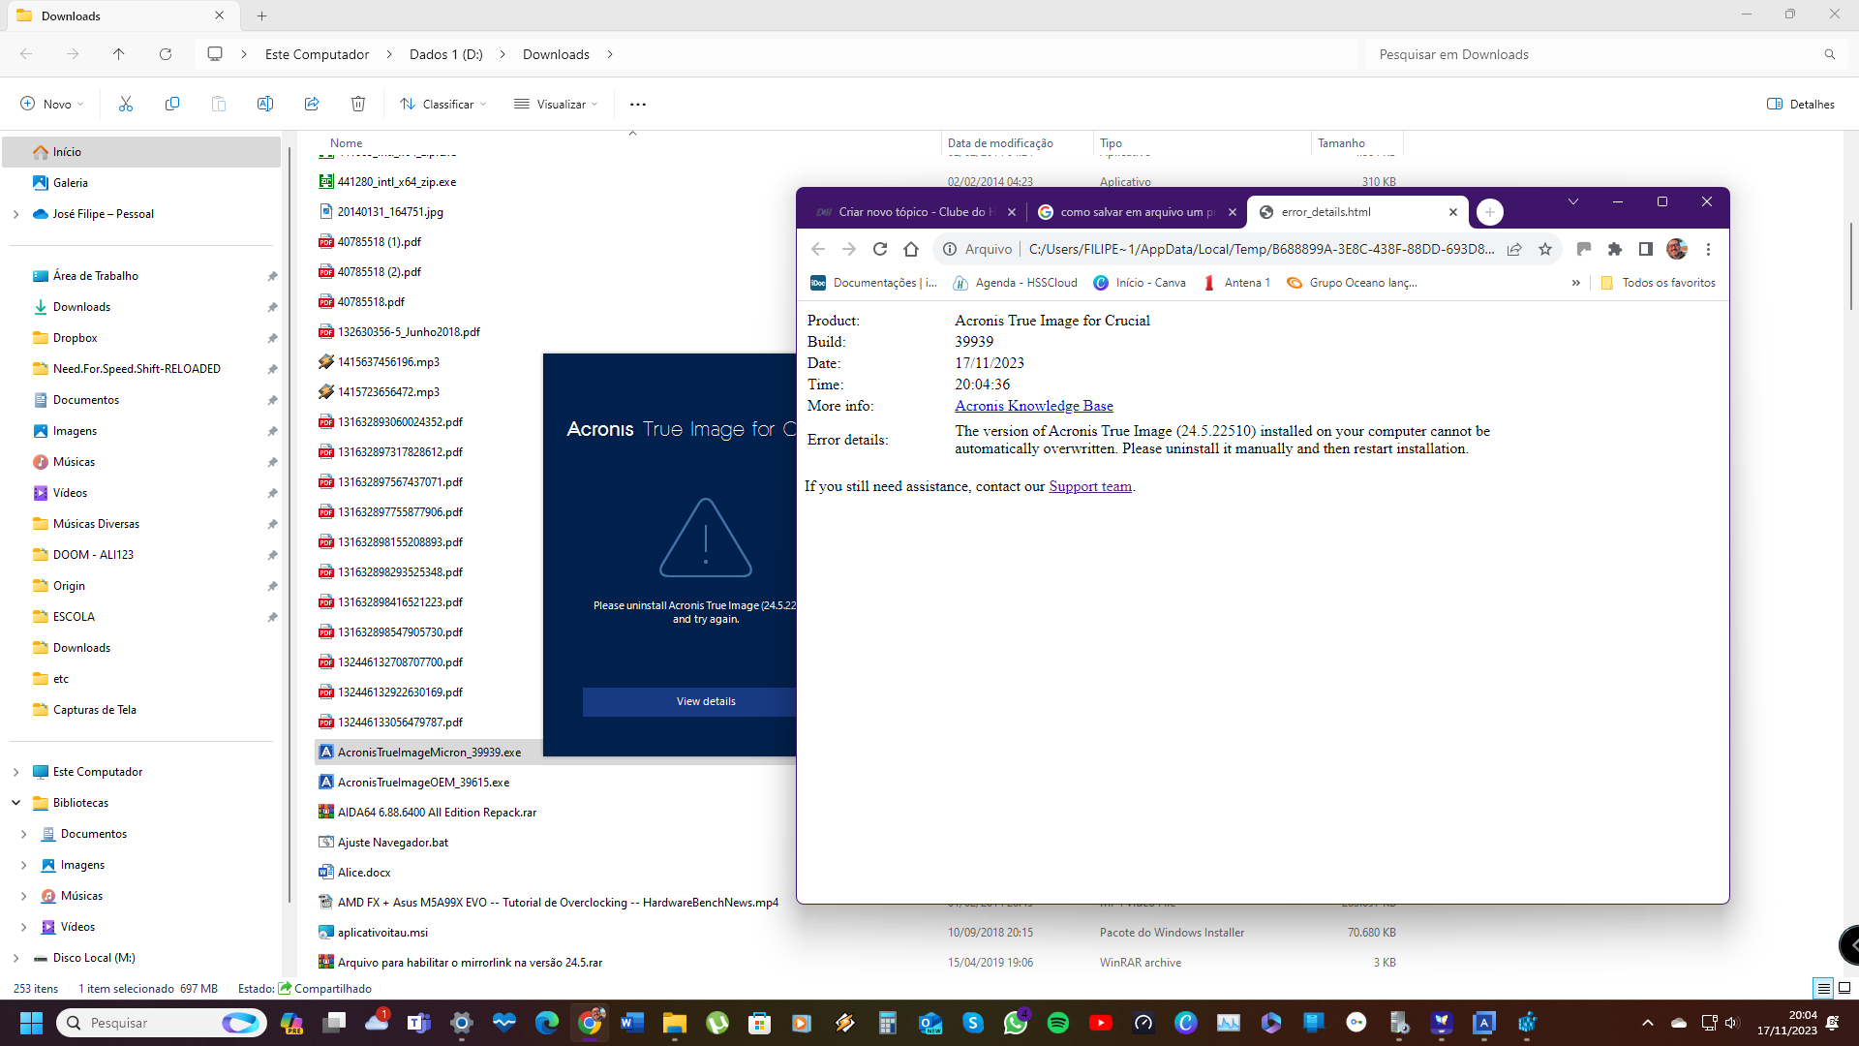Open WhatsApp from the taskbar
The image size is (1859, 1046).
pyautogui.click(x=1016, y=1023)
